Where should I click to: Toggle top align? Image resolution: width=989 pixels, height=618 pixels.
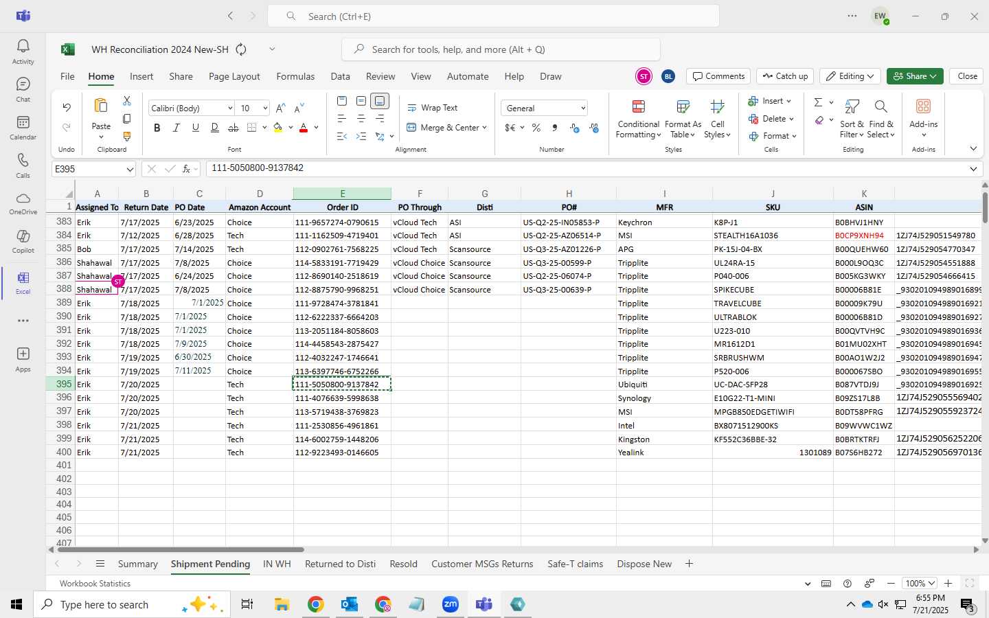click(342, 101)
